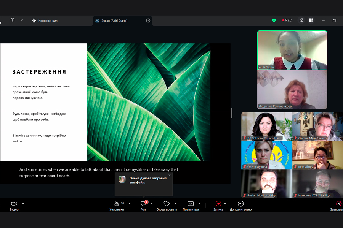
Task: Open meeting info icon in top bar
Action: pyautogui.click(x=13, y=20)
